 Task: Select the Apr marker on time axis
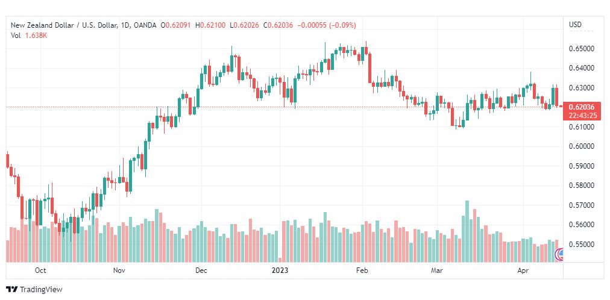click(x=521, y=270)
